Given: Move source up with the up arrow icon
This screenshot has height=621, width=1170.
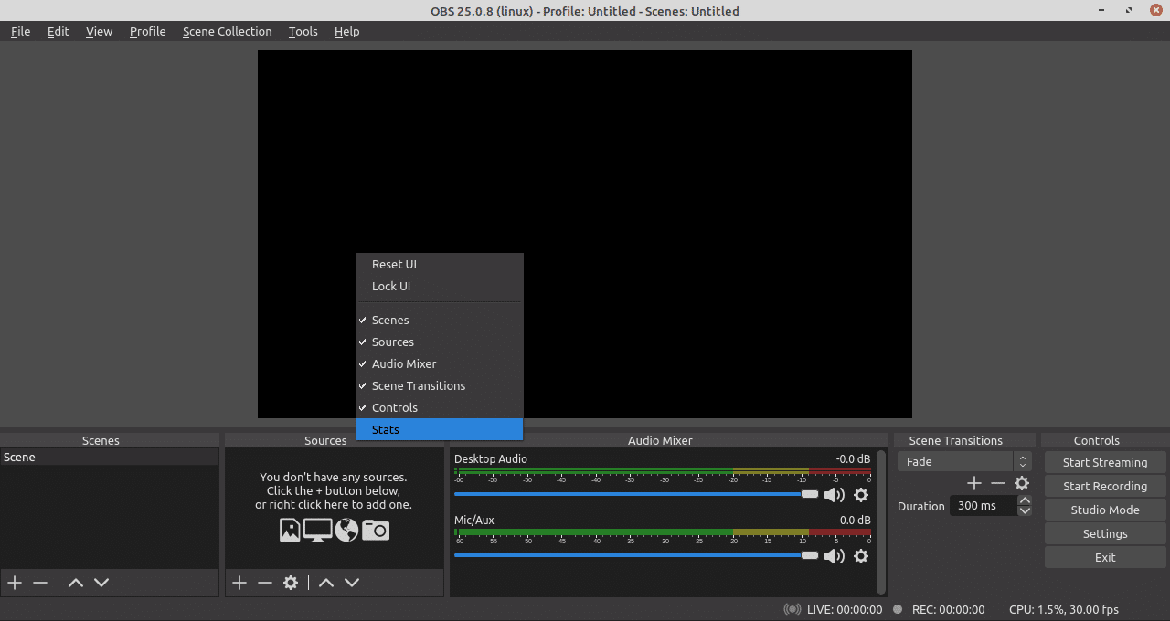Looking at the screenshot, I should coord(326,582).
